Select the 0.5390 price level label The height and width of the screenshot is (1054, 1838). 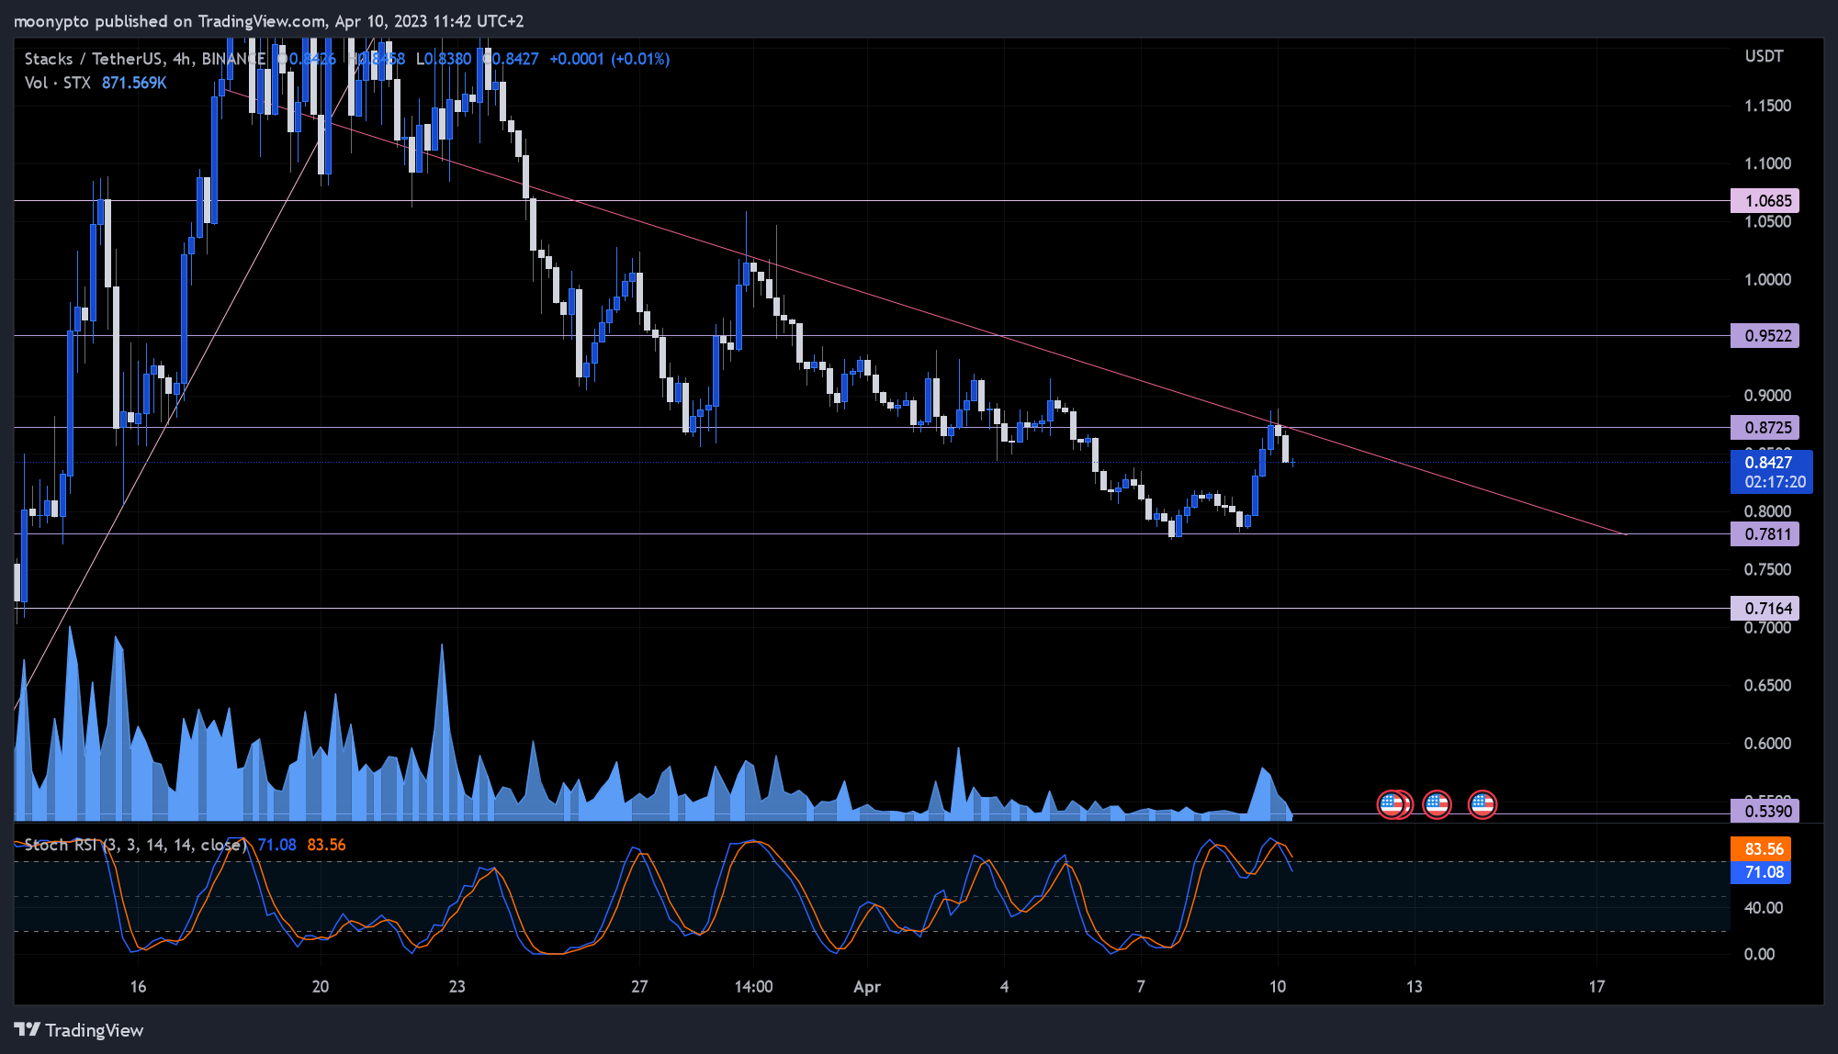[x=1765, y=811]
